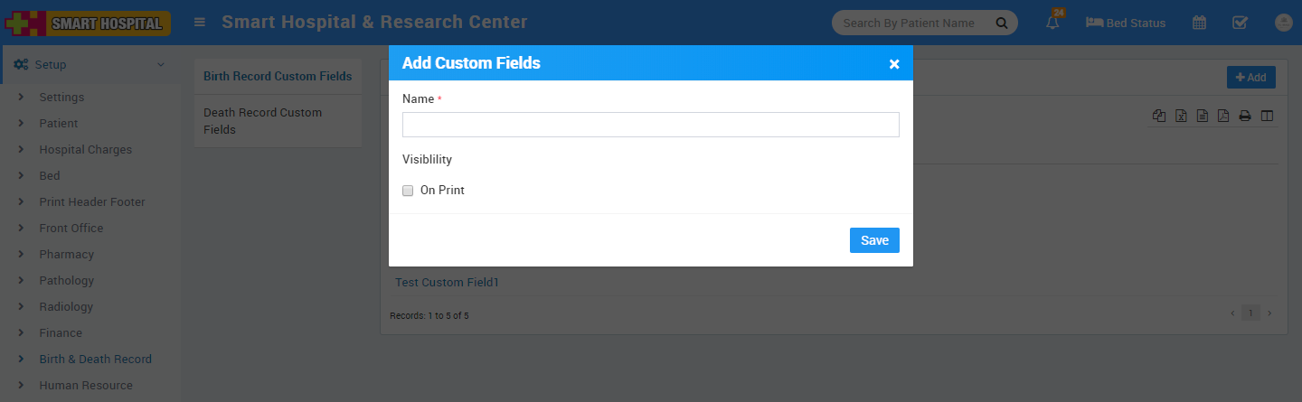Open the task checklist icon

1241,23
